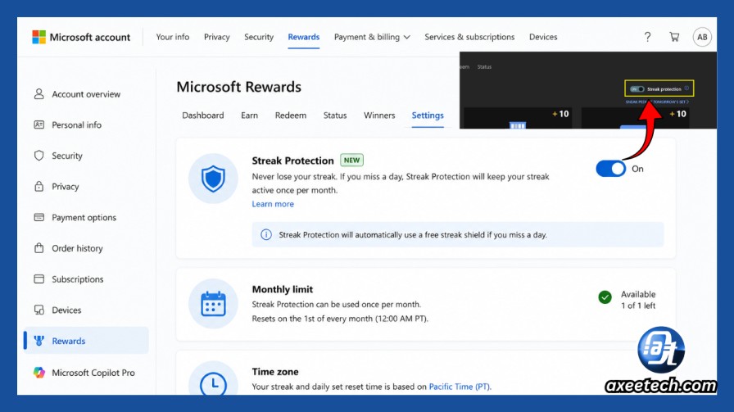Viewport: 734px width, 412px height.
Task: Open the top Devices menu item
Action: point(543,37)
